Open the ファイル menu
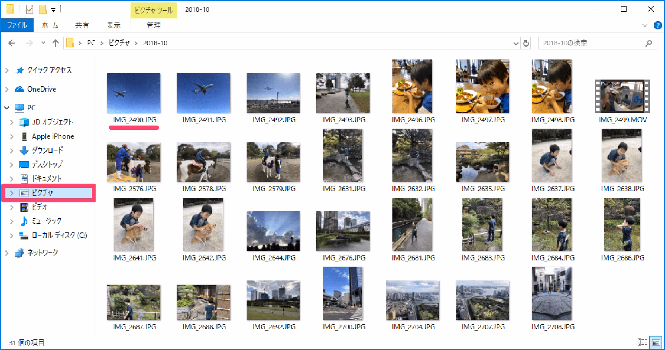The height and width of the screenshot is (350, 665). (17, 25)
